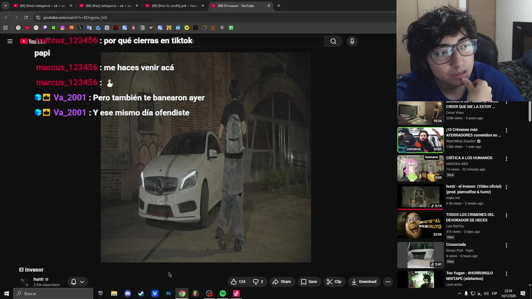Close the El Invasor YouTube tab

(268, 6)
